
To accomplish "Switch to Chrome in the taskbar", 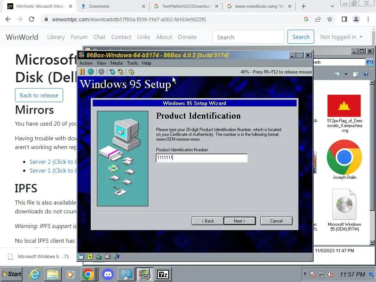I will click(88, 274).
